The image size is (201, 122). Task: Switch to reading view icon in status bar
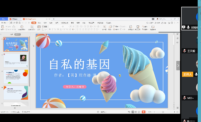[139, 112]
